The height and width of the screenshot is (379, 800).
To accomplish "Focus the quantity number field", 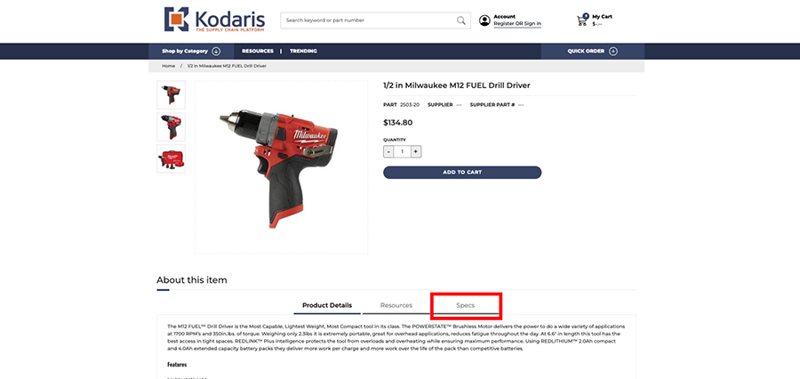I will tap(402, 152).
